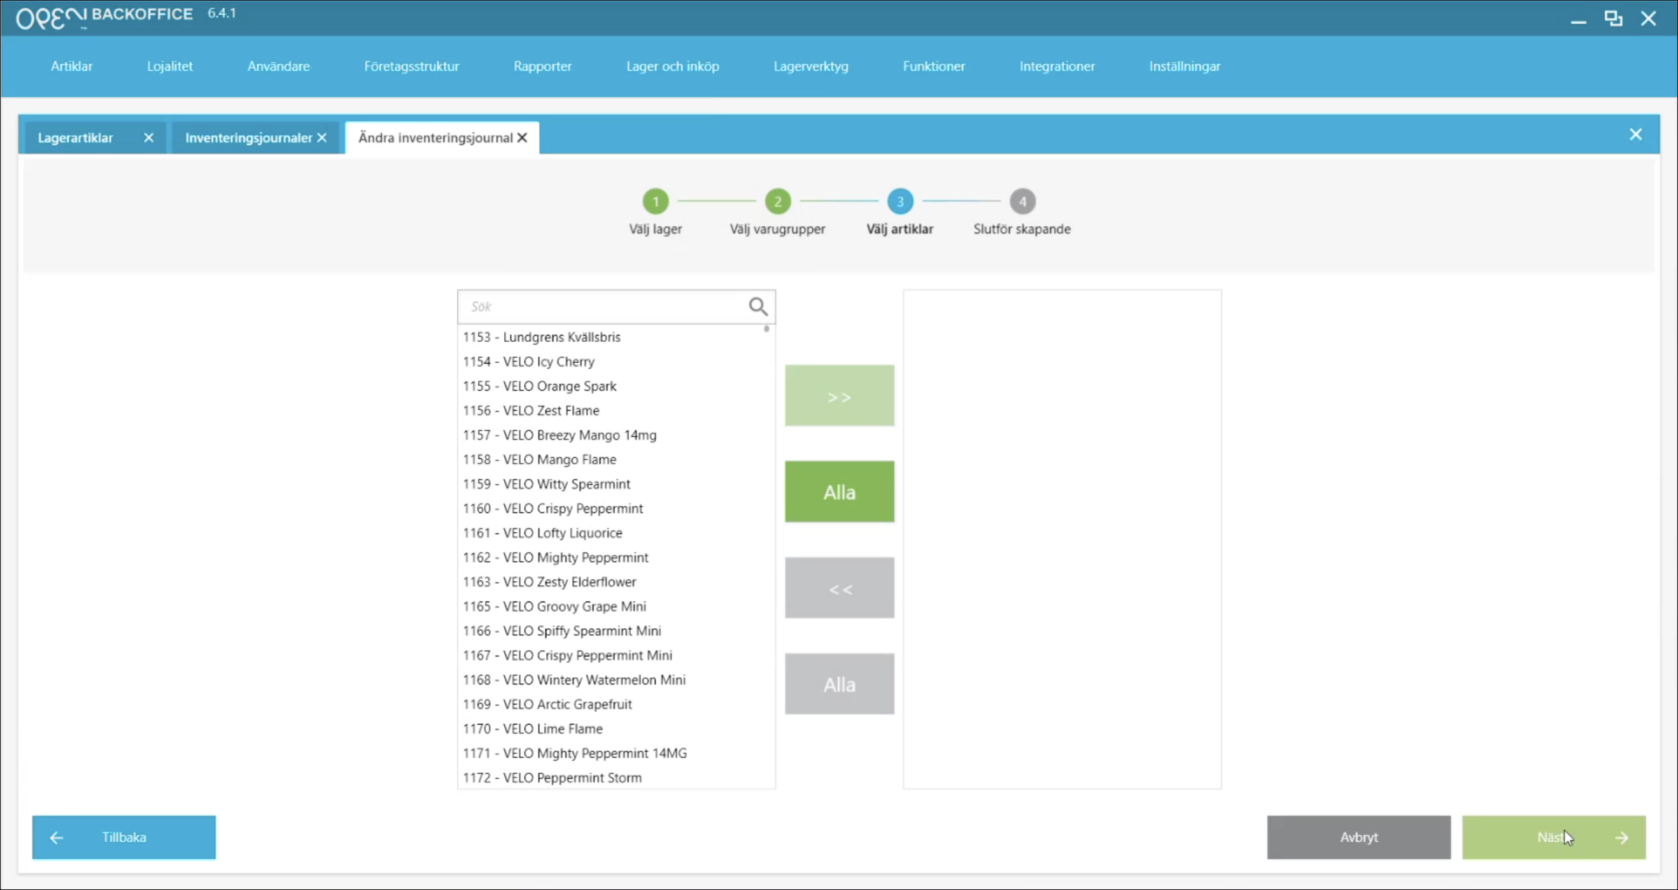Select 1156 - VELO Zest Flame

point(616,411)
